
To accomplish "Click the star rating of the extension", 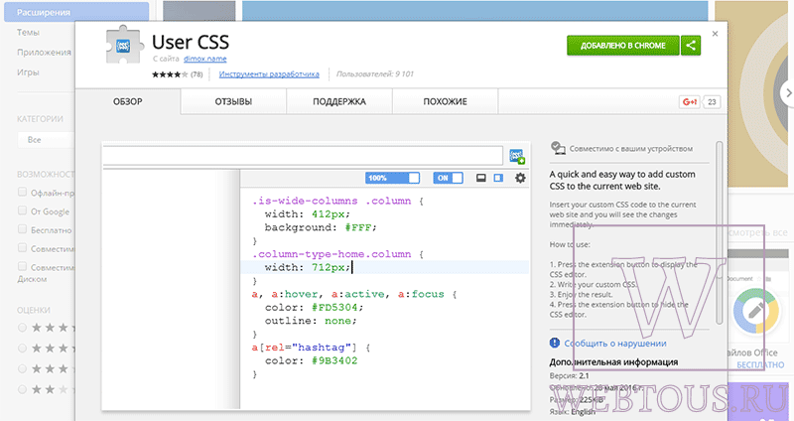I will pyautogui.click(x=170, y=74).
